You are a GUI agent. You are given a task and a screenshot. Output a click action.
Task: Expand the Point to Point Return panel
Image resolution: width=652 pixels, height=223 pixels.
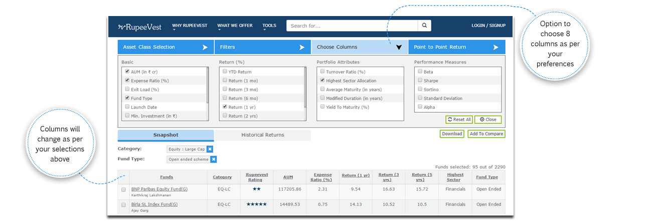[x=457, y=47]
